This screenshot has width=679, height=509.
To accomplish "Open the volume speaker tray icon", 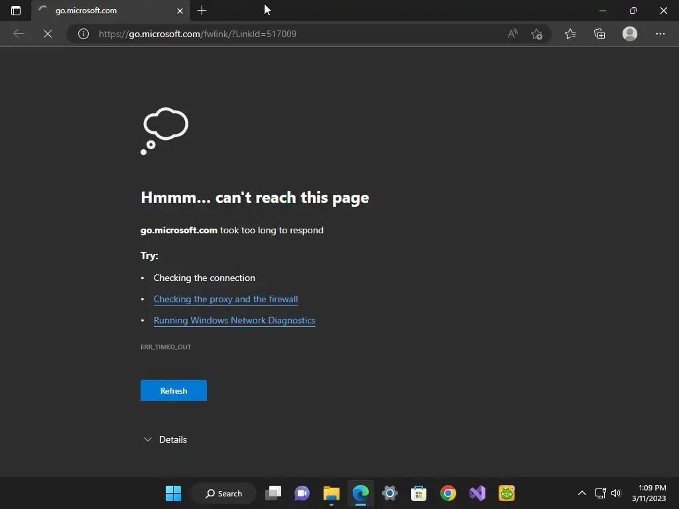I will point(616,493).
